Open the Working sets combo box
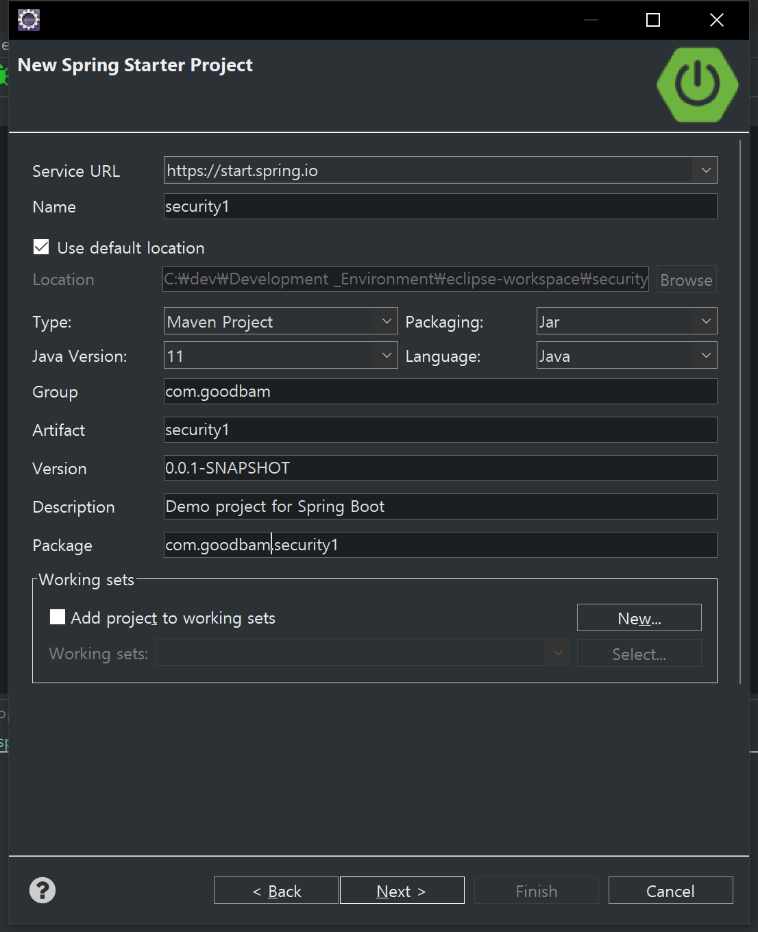Viewport: 758px width, 932px height. tap(363, 653)
